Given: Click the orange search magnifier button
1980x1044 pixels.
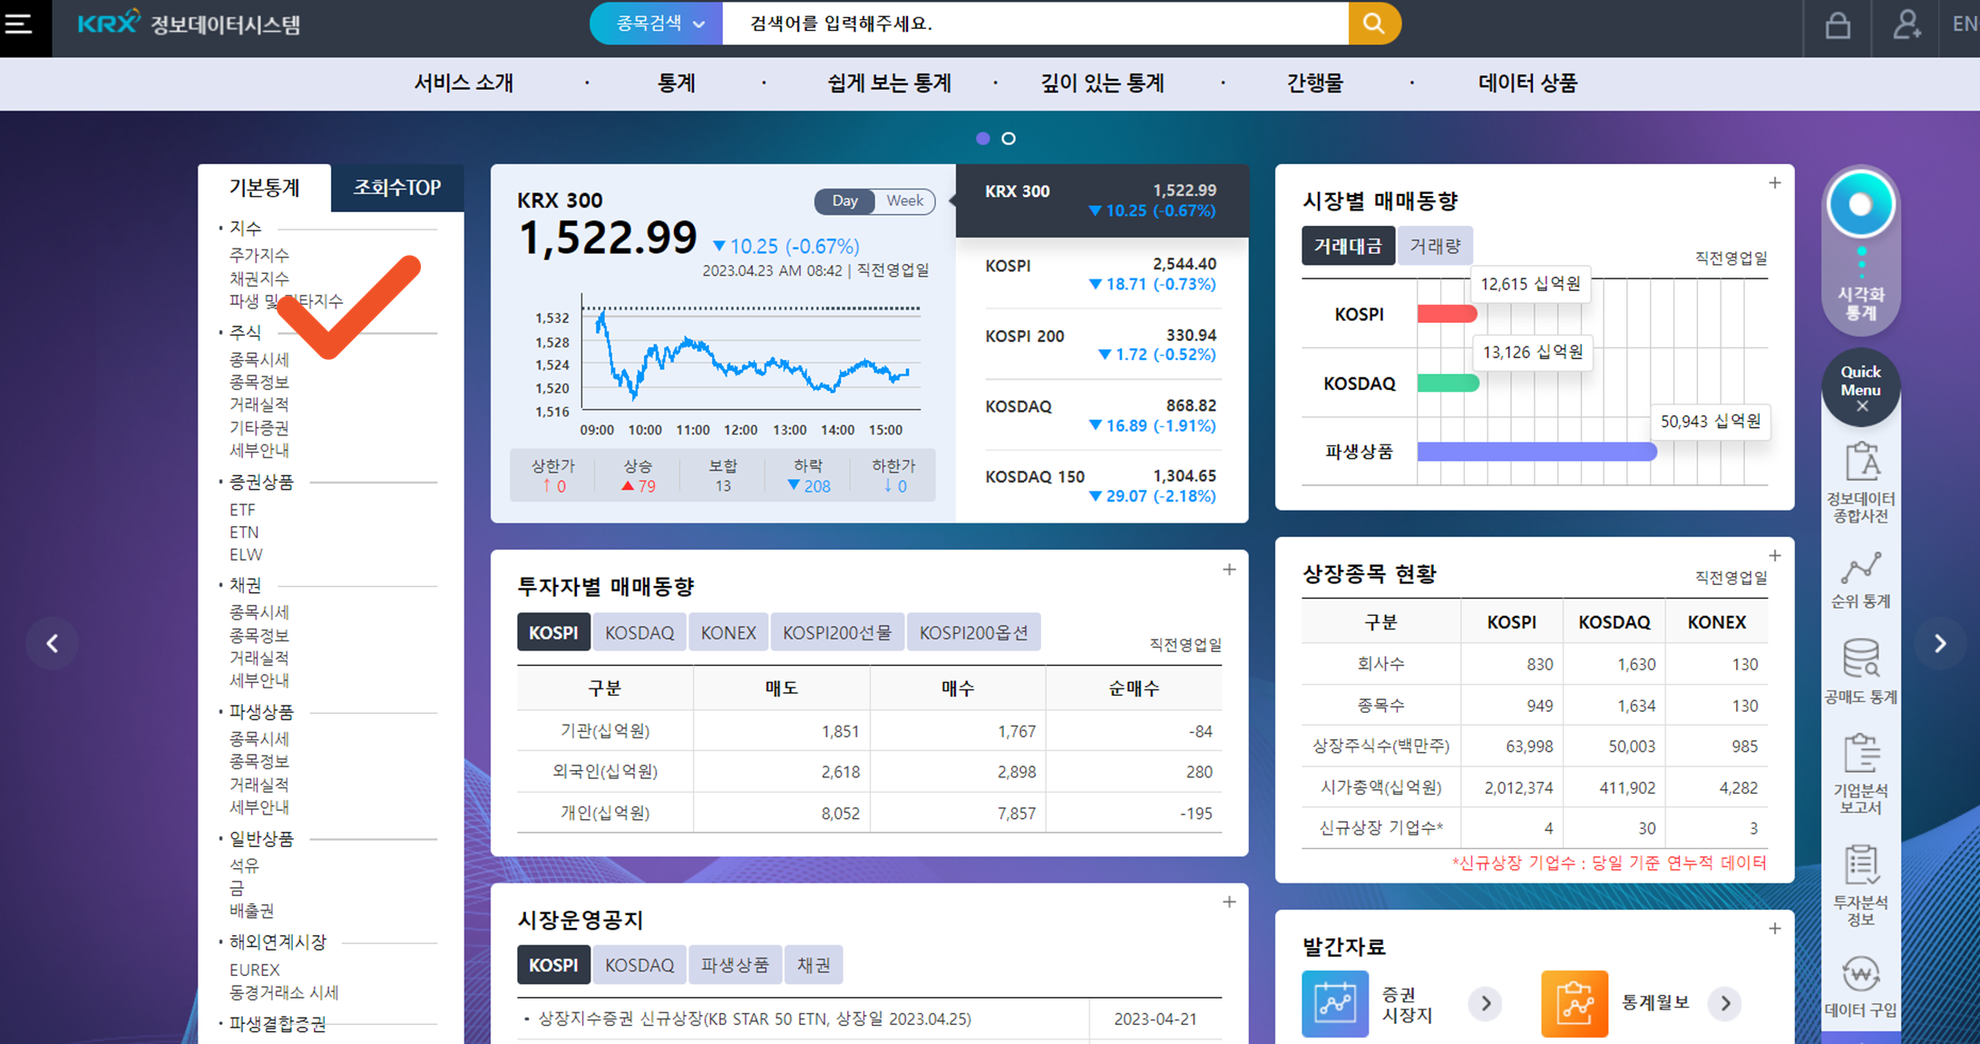Looking at the screenshot, I should 1374,24.
